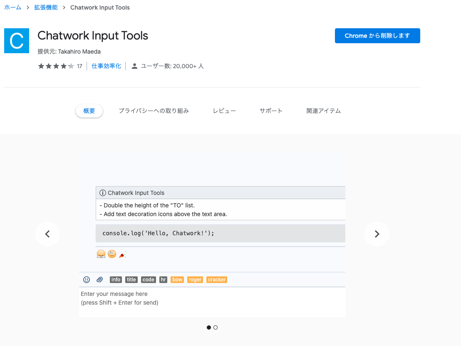461x352 pixels.
Task: Click the Chrome から削除します button
Action: (377, 36)
